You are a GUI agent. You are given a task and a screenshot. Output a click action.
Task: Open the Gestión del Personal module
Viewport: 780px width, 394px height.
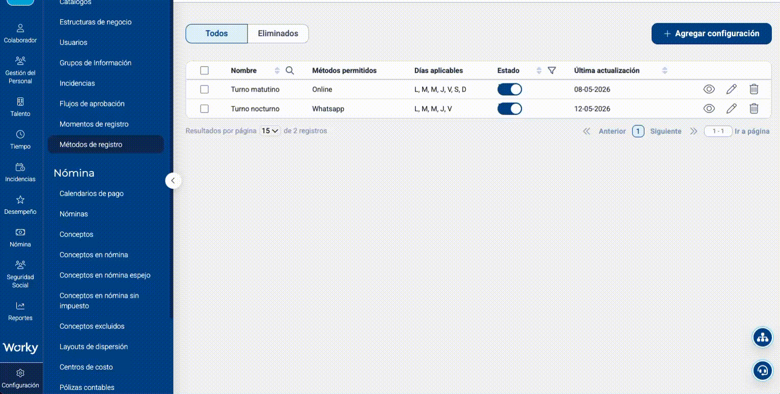[20, 70]
